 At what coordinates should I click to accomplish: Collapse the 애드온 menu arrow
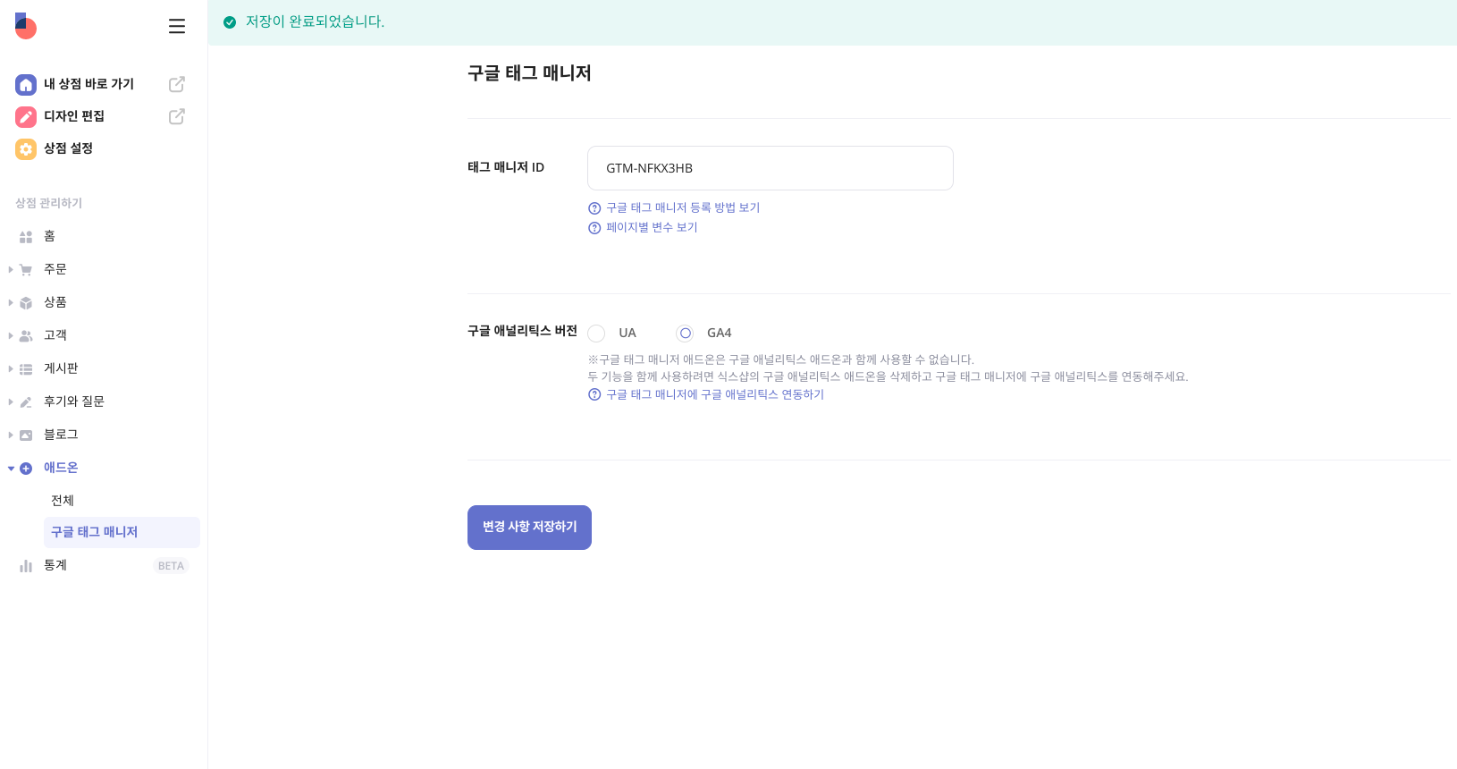click(11, 468)
